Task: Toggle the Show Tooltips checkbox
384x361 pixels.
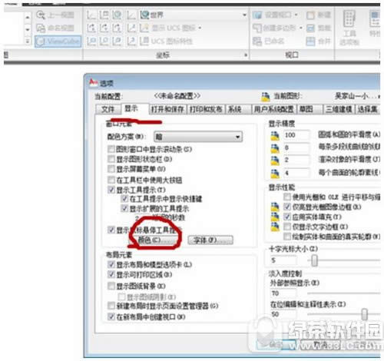Action: tap(111, 190)
